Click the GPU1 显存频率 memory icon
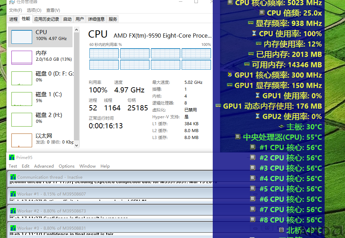This screenshot has height=238, width=345. [230, 85]
